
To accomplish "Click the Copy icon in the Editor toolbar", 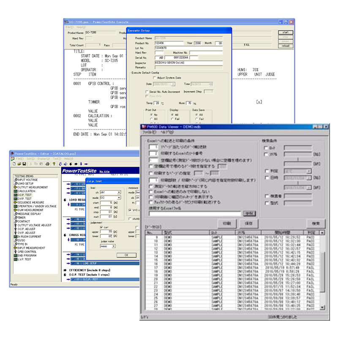I will [x=36, y=163].
